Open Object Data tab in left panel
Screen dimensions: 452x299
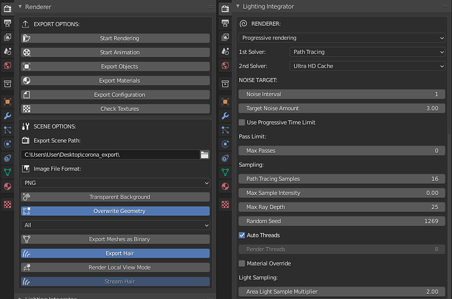point(7,172)
